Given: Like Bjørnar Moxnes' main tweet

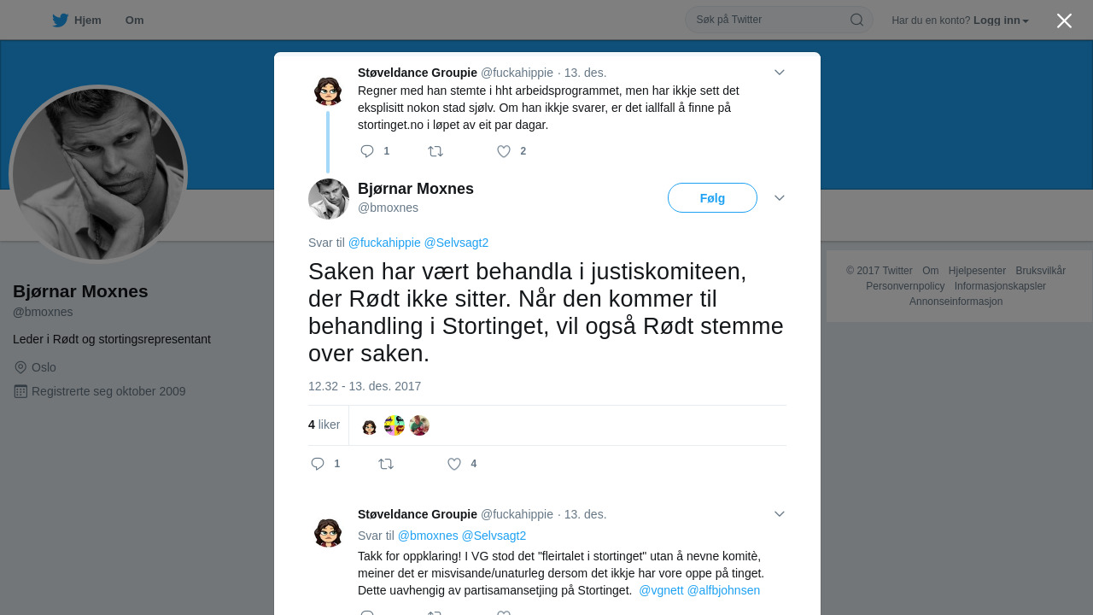Looking at the screenshot, I should 454,464.
